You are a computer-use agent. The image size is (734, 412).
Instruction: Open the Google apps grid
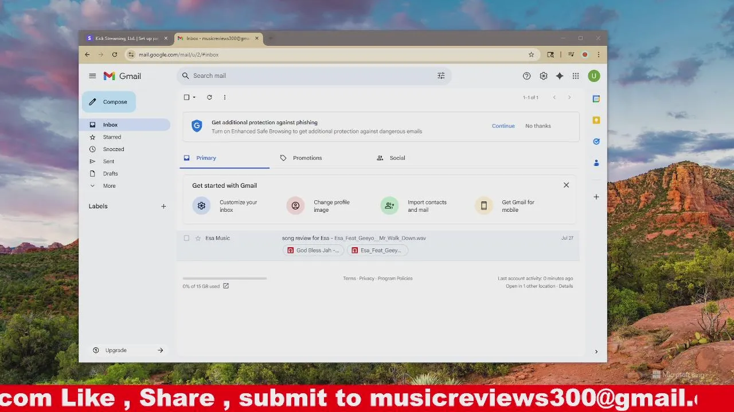(575, 76)
